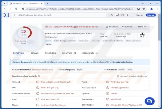Bookmark this page with star icon
This screenshot has height=109, width=162.
(x=143, y=9)
